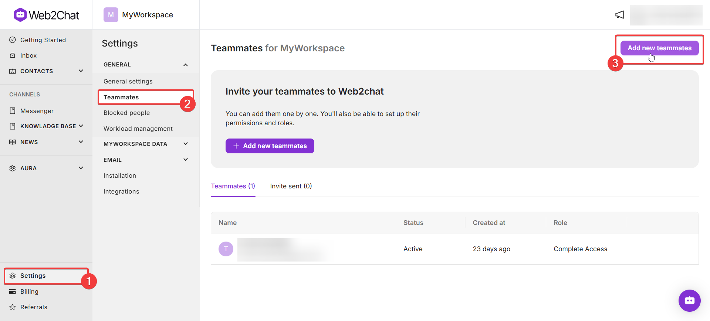Screen dimensions: 710x321
Task: Click the News newspaper icon
Action: [x=13, y=142]
